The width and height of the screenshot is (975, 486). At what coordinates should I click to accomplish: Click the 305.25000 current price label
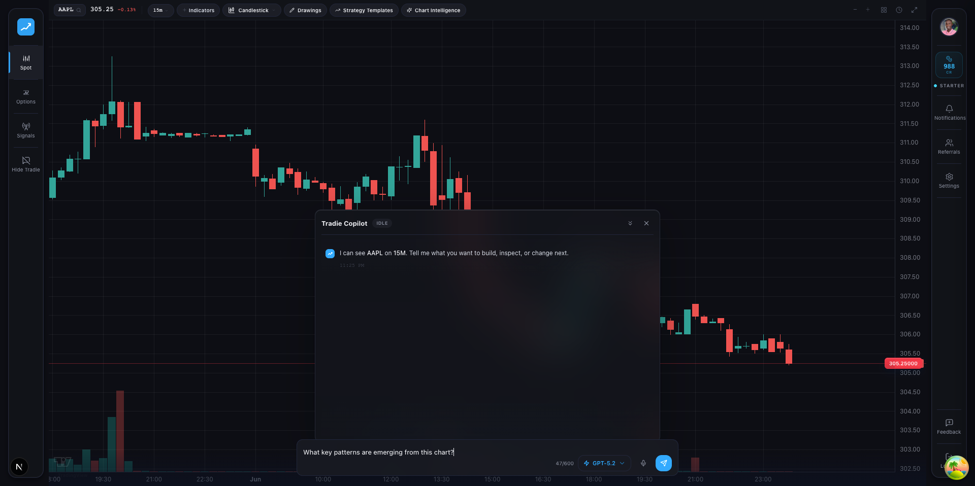903,363
